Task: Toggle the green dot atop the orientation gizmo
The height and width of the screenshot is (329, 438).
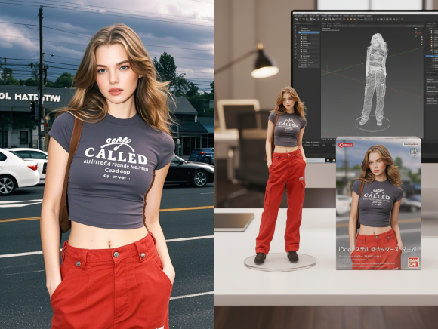Action: (x=416, y=29)
